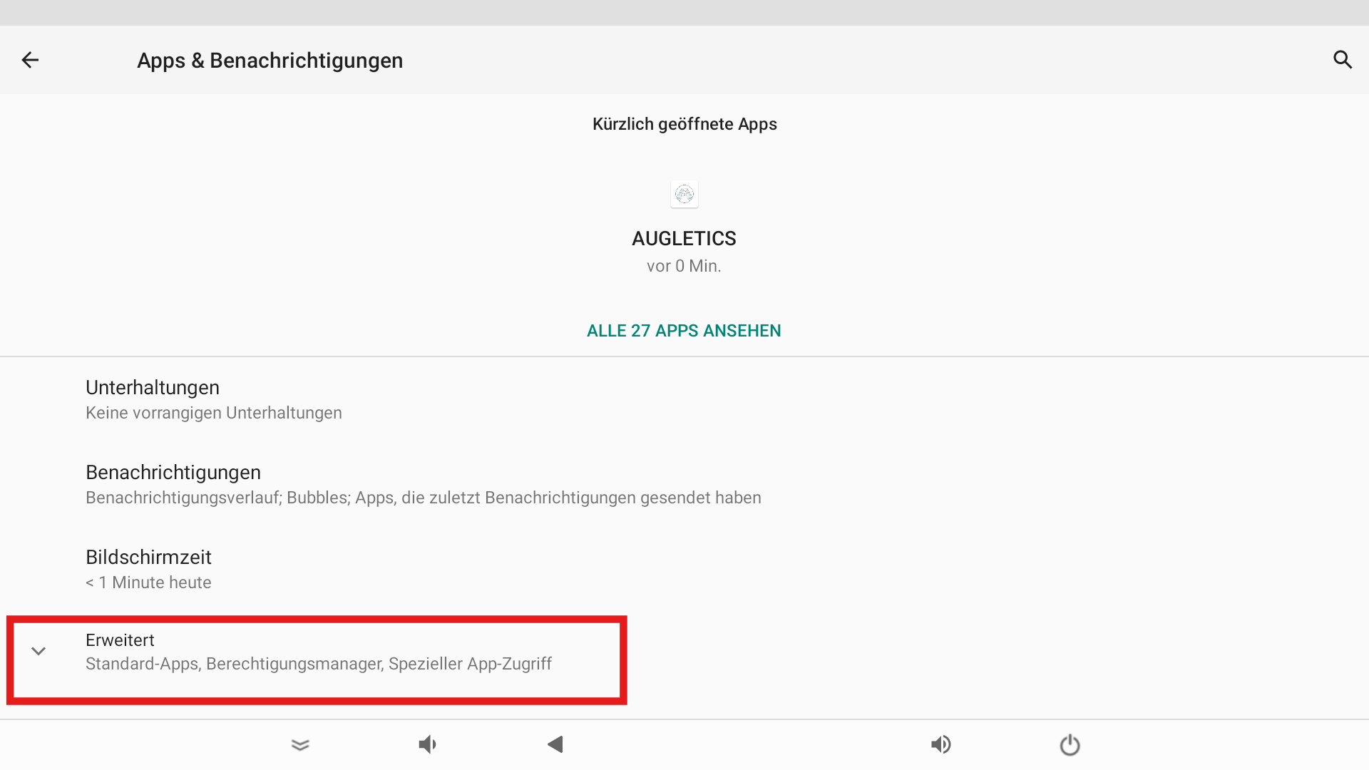This screenshot has width=1369, height=770.
Task: Open the Bildschirmzeit entry
Action: tap(684, 569)
